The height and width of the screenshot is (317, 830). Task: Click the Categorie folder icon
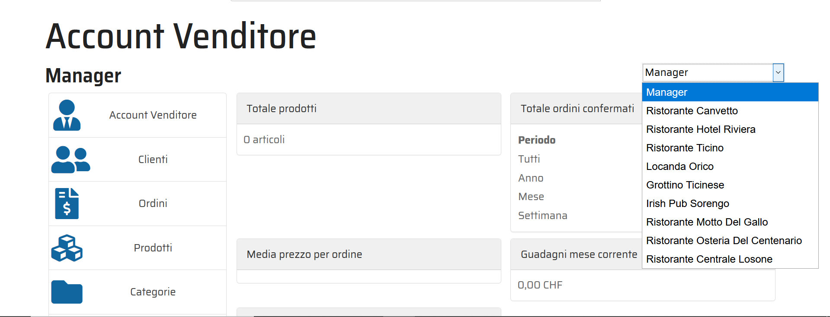click(67, 292)
